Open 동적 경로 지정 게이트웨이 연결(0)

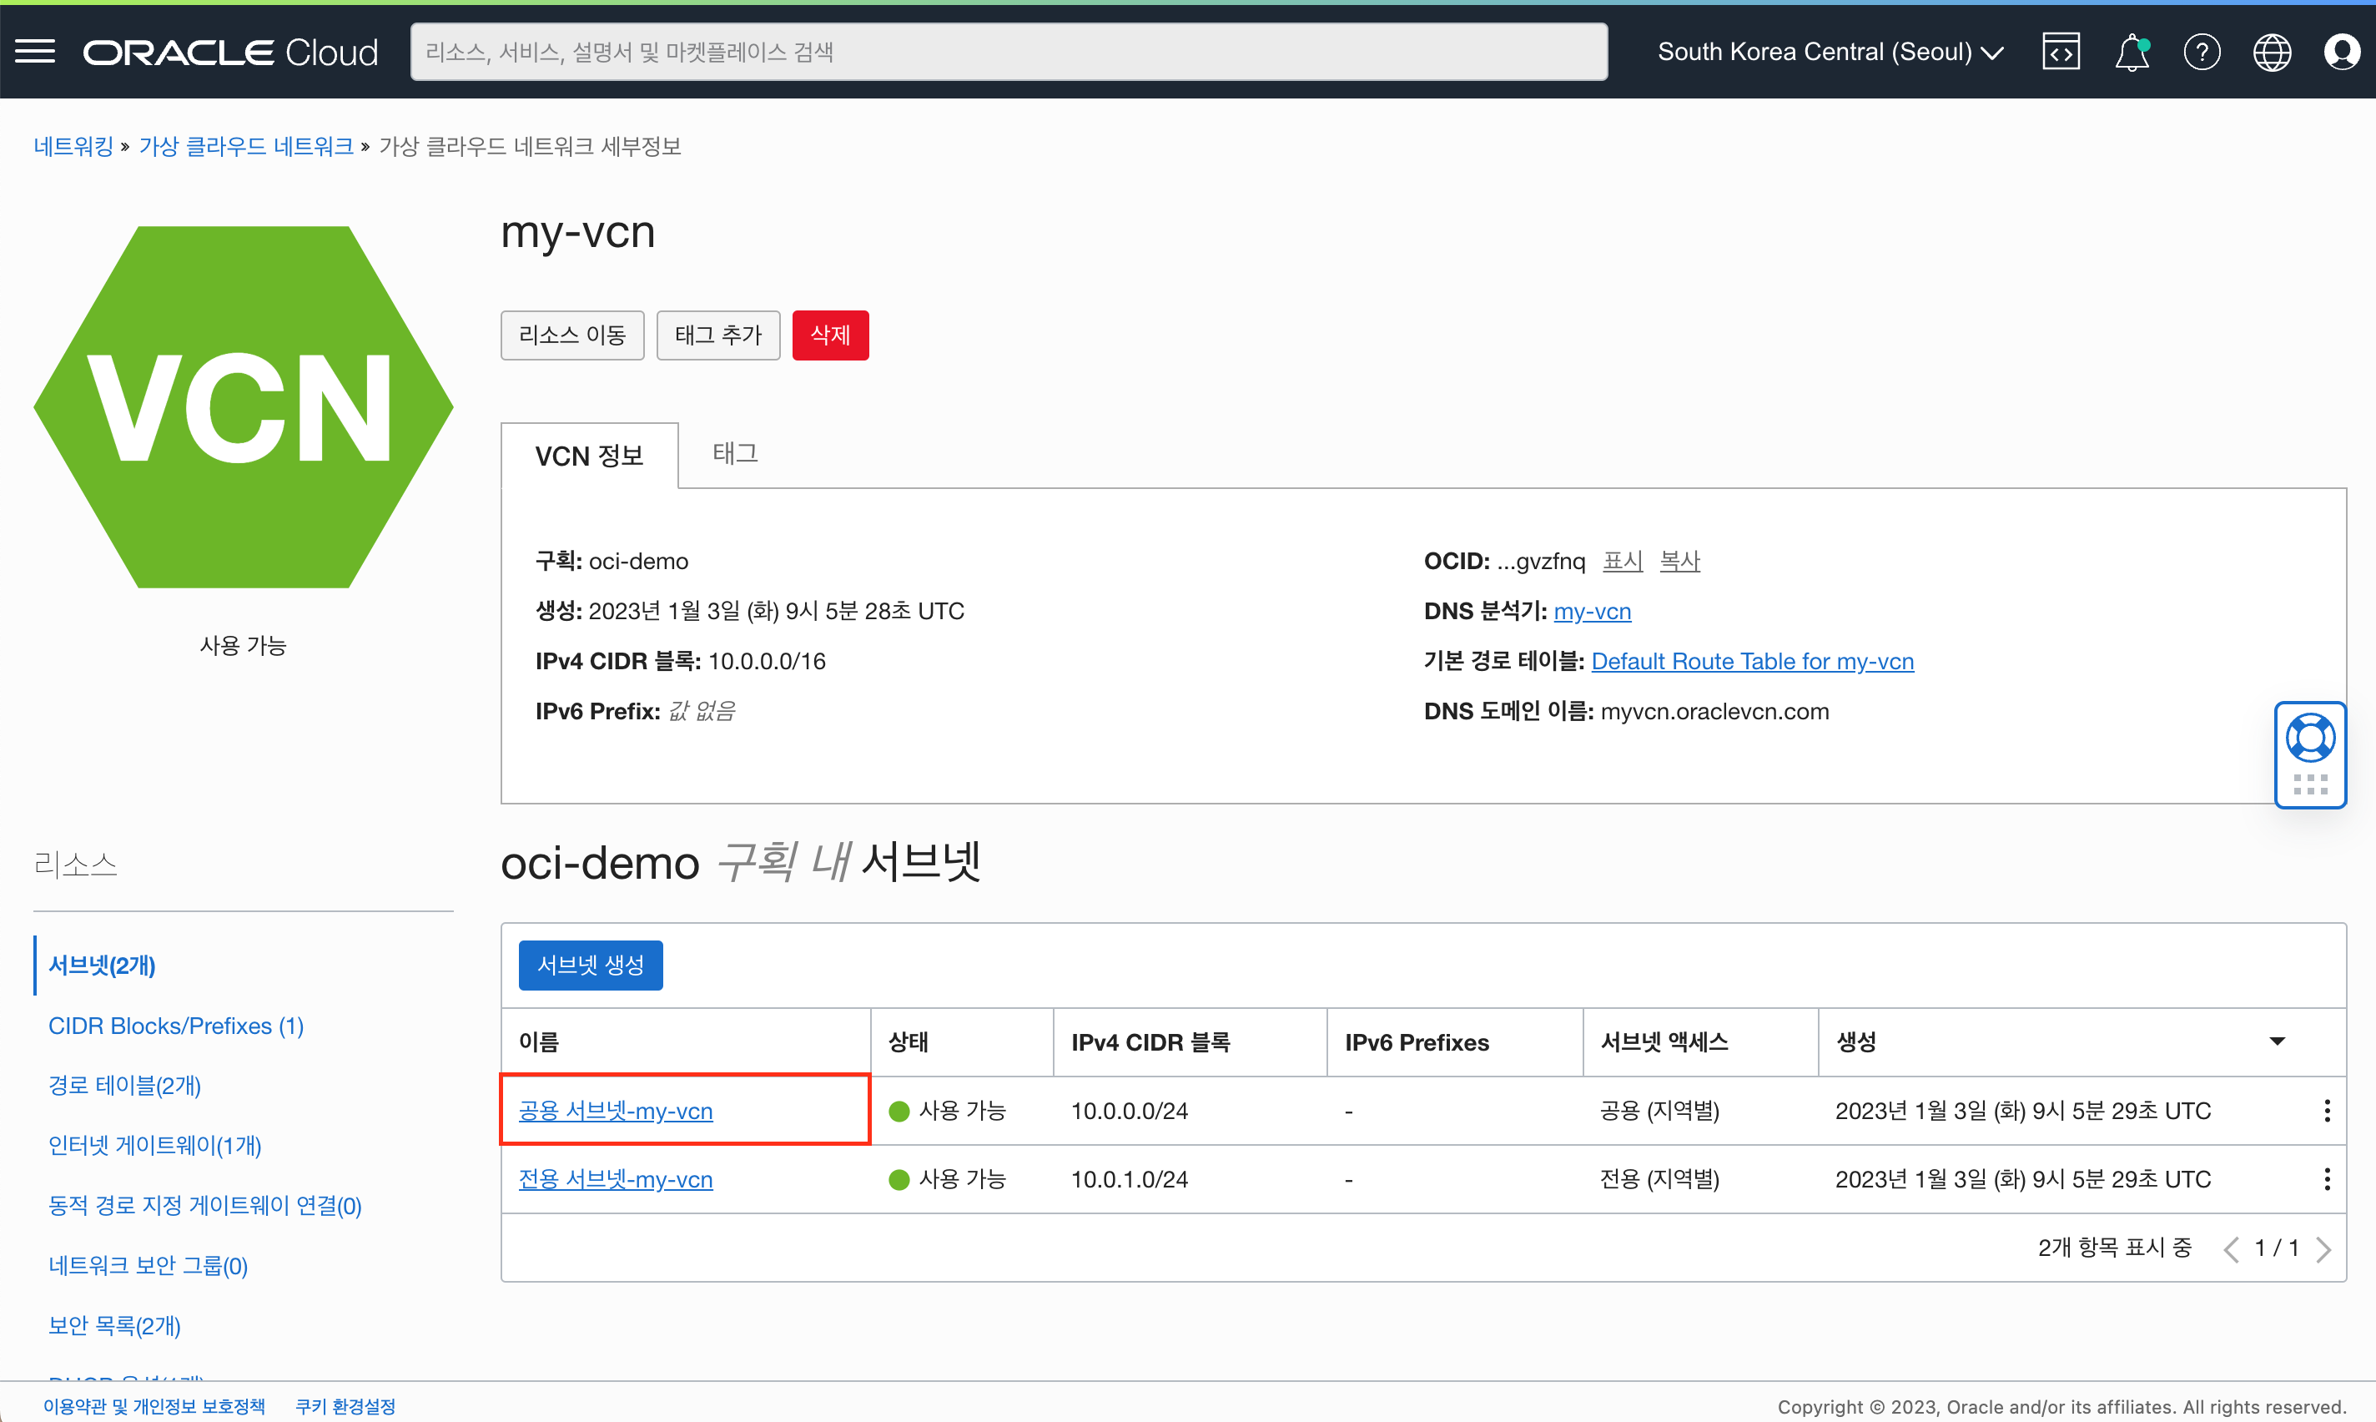pyautogui.click(x=205, y=1205)
